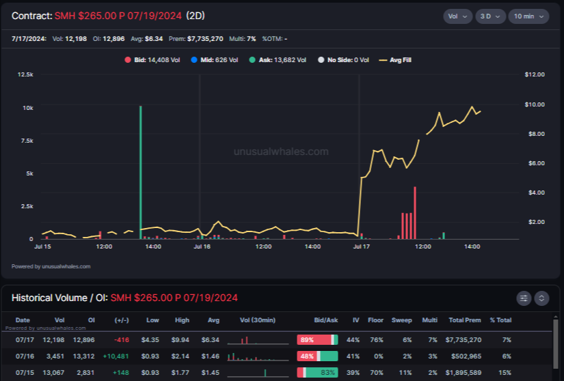Viewport: 564px width, 381px height.
Task: Click the % Total column header
Action: coord(500,320)
